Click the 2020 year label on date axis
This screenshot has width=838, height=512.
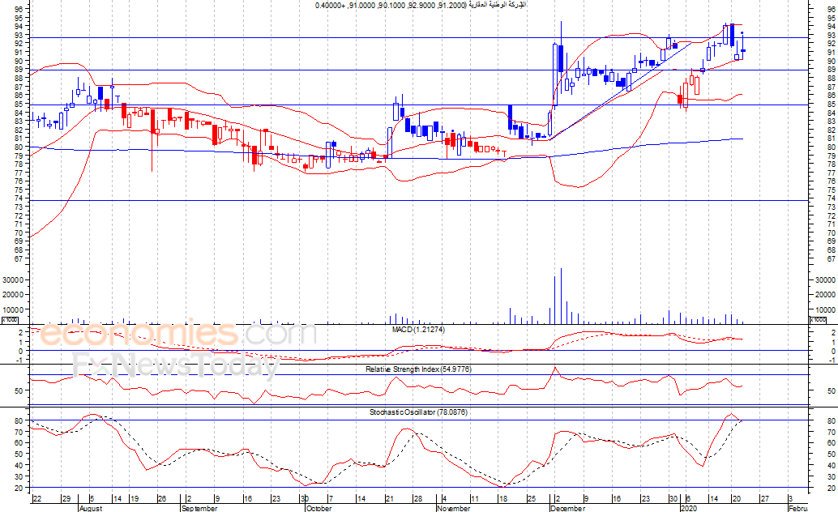pos(689,508)
